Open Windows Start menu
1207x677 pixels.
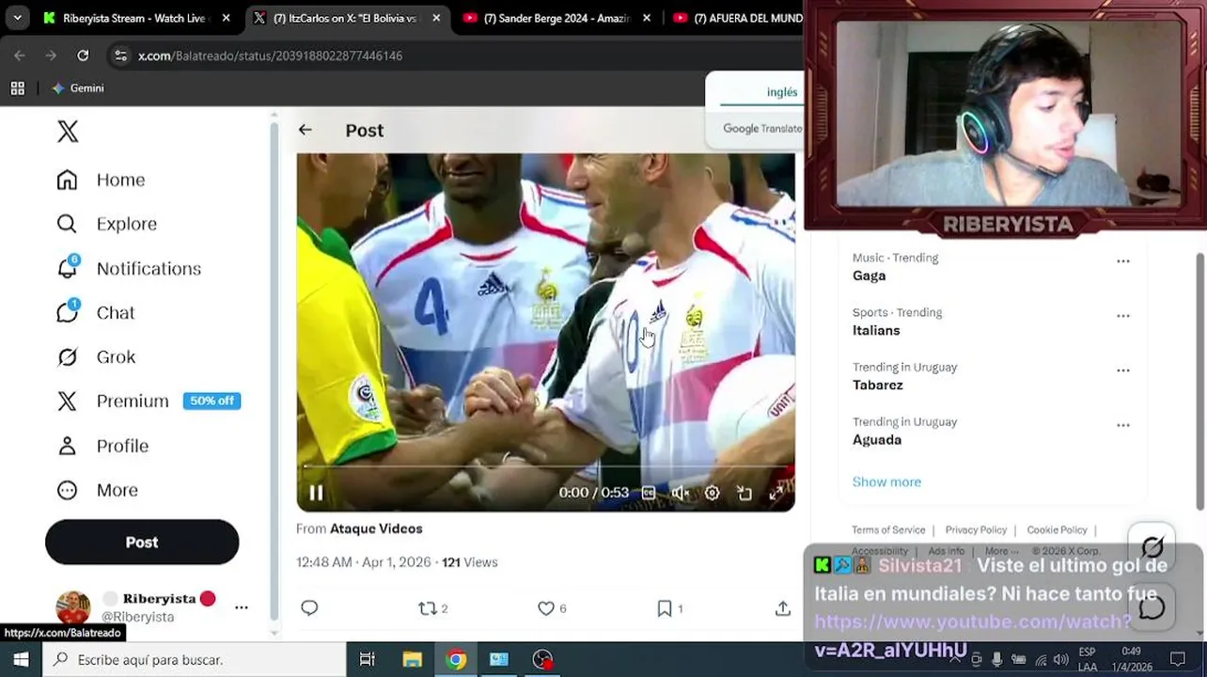pos(21,660)
